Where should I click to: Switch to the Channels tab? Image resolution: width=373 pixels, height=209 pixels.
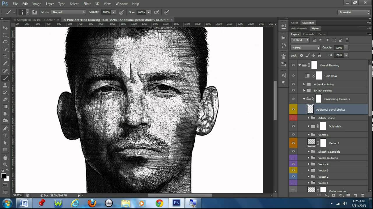click(x=308, y=34)
